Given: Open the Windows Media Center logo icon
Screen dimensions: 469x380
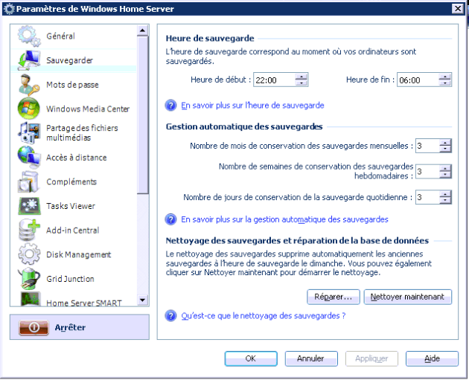Looking at the screenshot, I should [29, 109].
